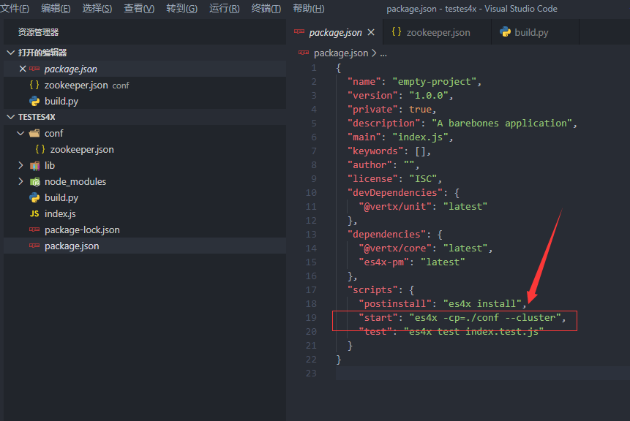Click the "ISC" license value
This screenshot has height=421, width=630.
point(423,178)
